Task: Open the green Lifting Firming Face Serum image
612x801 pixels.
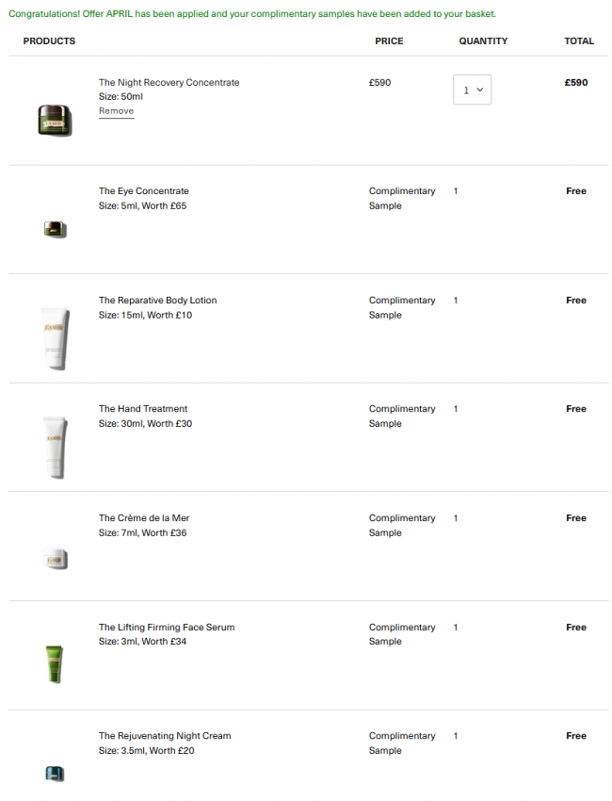Action: coord(54,664)
